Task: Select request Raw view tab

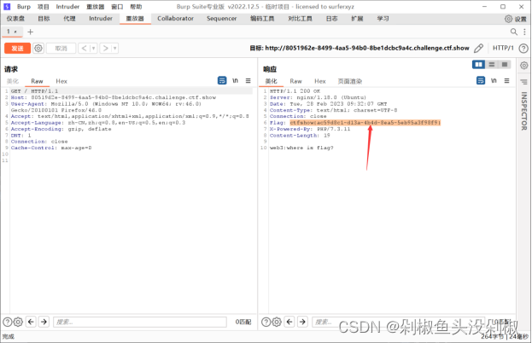Action: point(37,81)
